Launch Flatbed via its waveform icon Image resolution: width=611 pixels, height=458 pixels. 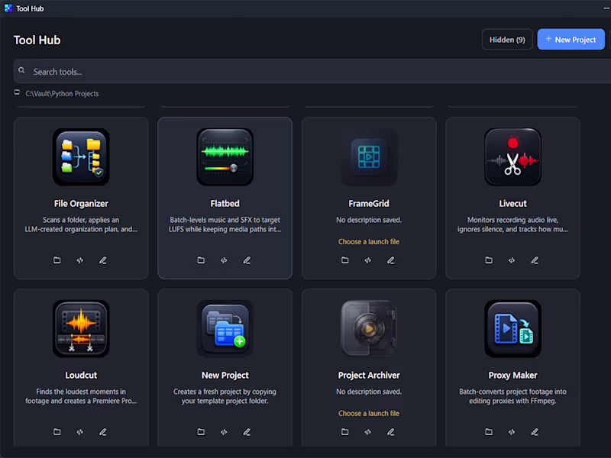click(x=225, y=157)
